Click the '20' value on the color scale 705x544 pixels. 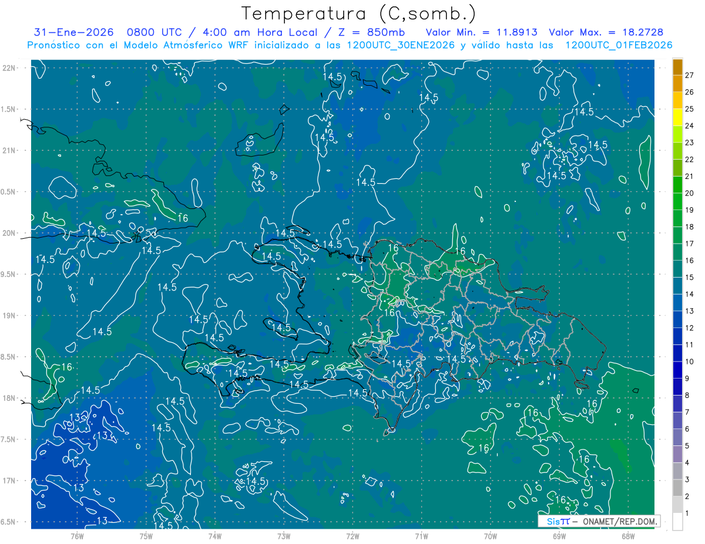[x=689, y=193]
